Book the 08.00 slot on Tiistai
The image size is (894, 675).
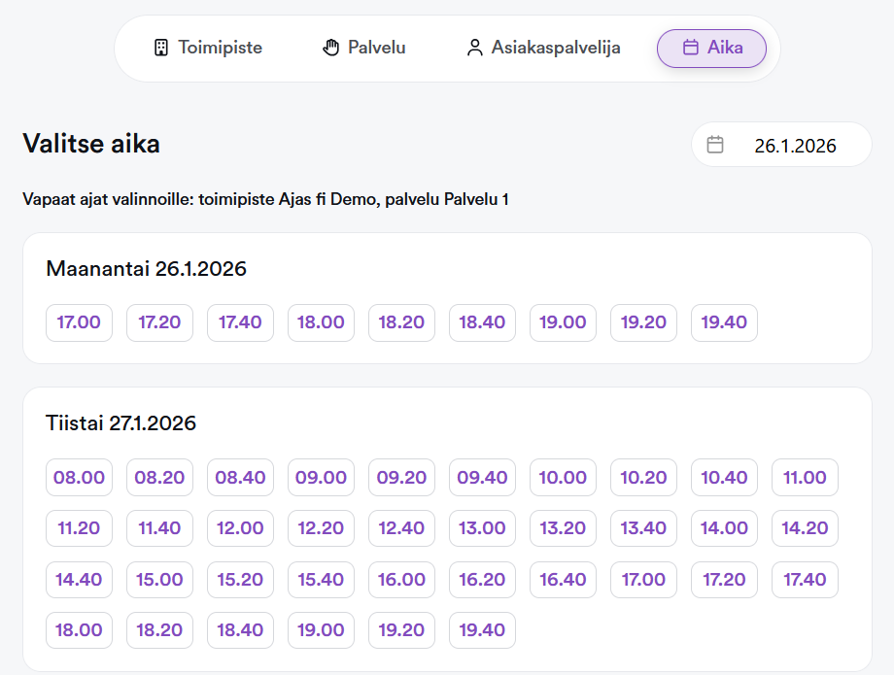click(x=79, y=477)
